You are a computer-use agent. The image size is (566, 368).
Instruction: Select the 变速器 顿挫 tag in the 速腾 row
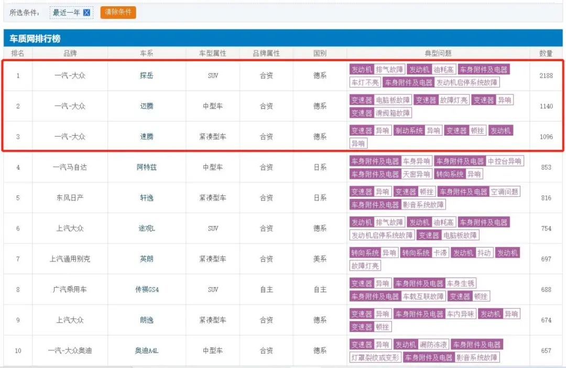(465, 130)
